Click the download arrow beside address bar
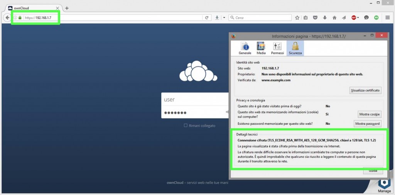395x195 pixels. point(217,18)
